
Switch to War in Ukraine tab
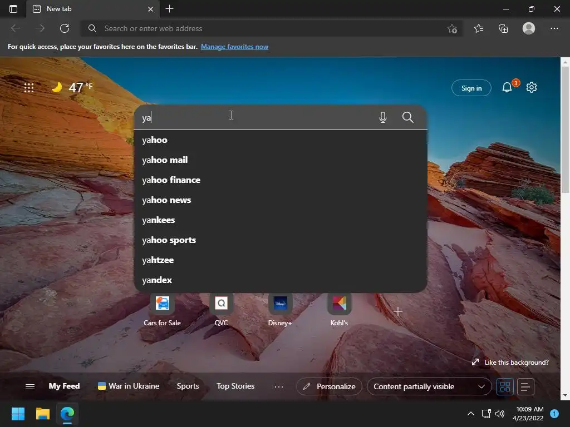click(129, 386)
